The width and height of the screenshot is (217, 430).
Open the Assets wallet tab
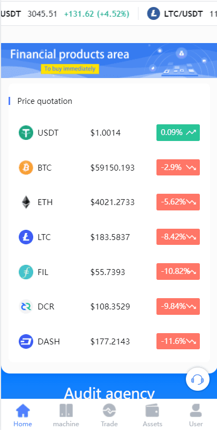(x=152, y=414)
